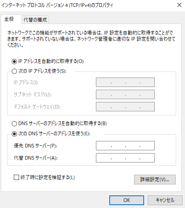Focus first octet of 代替 DNS サーバー field

click(104, 158)
